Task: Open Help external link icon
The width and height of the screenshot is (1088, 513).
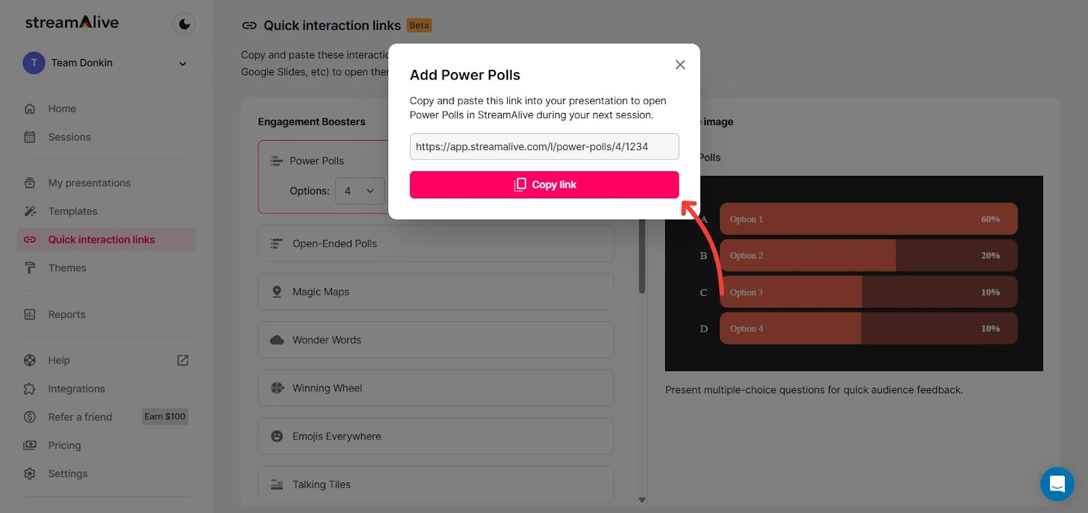Action: point(183,360)
